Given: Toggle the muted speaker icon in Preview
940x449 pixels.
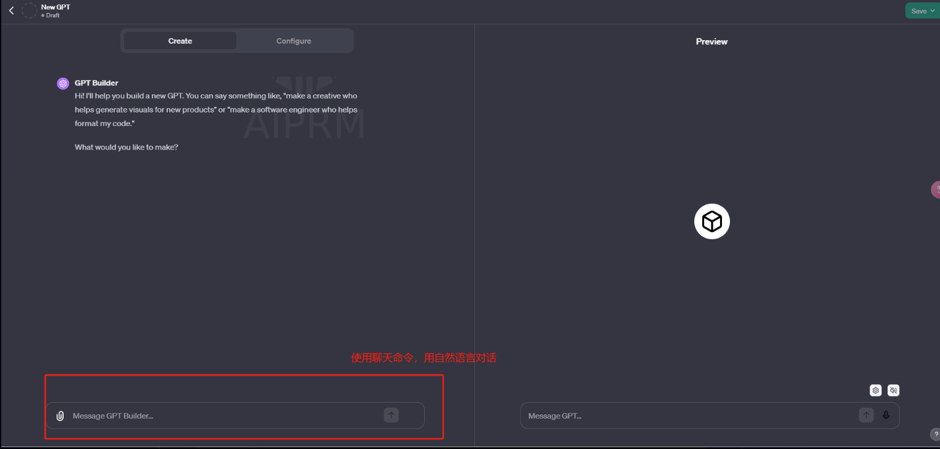Looking at the screenshot, I should click(893, 390).
